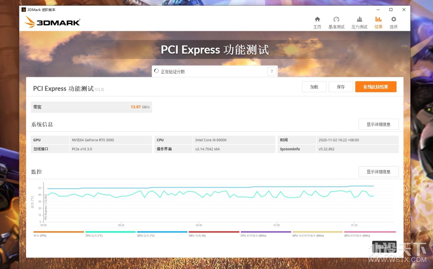Click the 正在验证分数 status text

pos(173,71)
